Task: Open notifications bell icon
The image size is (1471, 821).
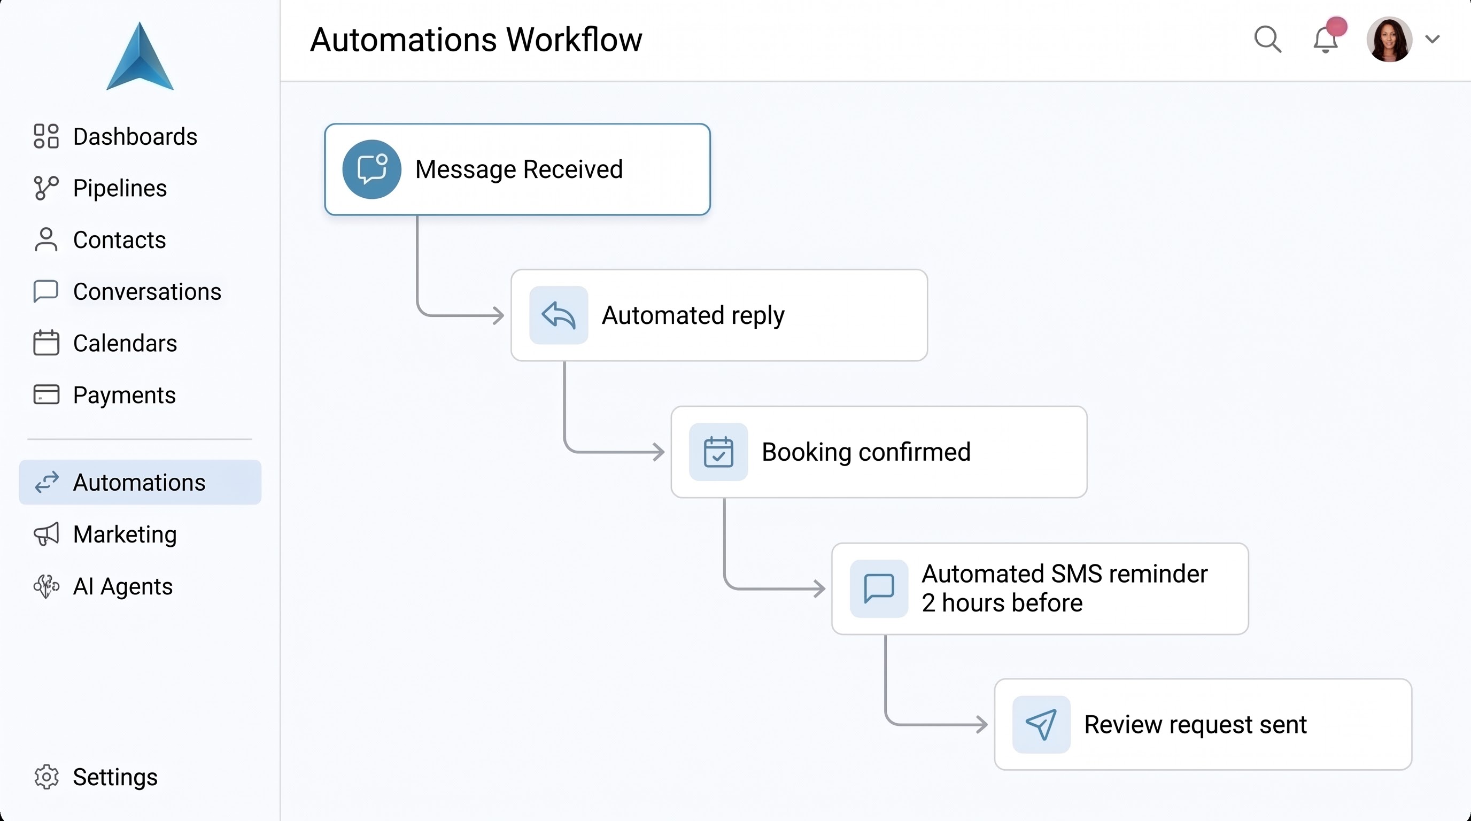Action: pos(1326,40)
